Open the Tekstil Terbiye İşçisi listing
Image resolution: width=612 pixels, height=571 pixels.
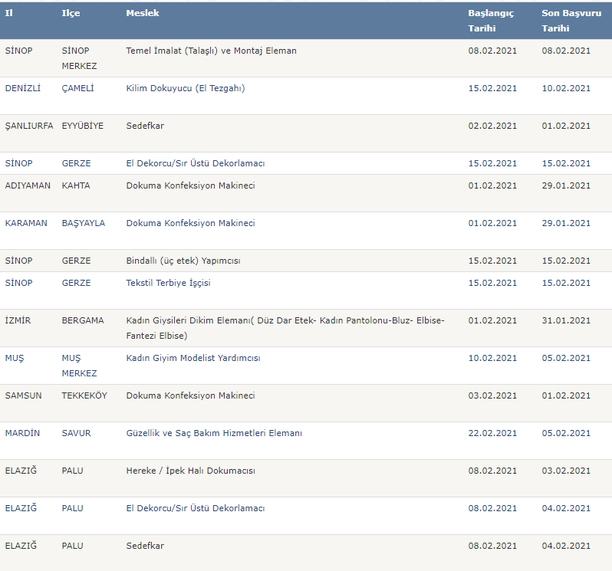point(168,283)
